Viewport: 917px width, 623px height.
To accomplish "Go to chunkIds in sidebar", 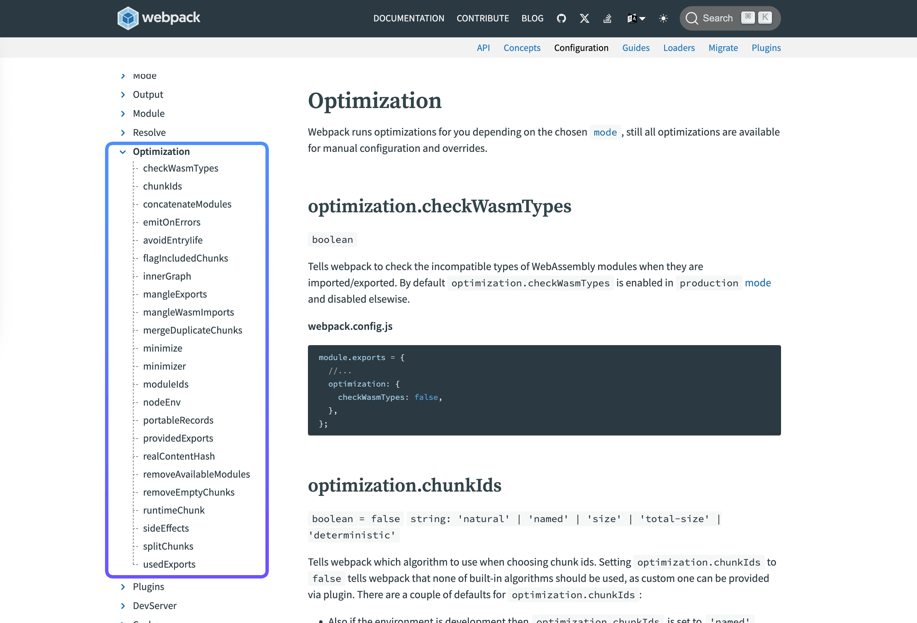I will pos(162,186).
